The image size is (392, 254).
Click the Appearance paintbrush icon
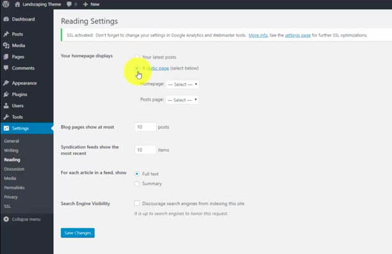(6, 83)
